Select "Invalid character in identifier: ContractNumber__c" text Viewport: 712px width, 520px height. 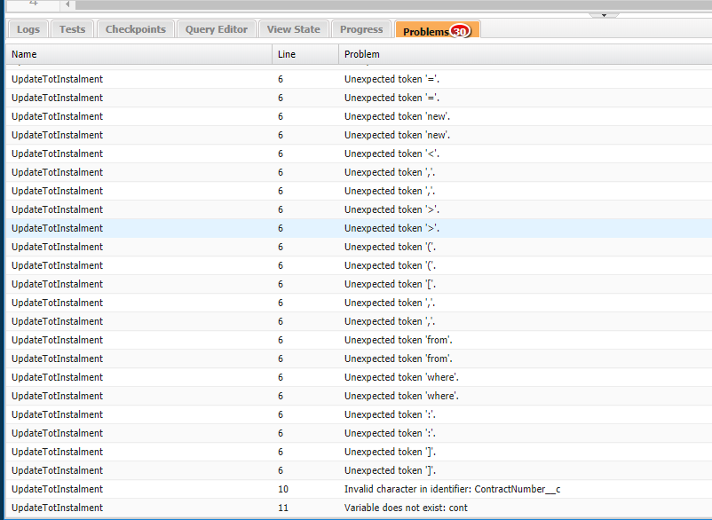coord(452,489)
